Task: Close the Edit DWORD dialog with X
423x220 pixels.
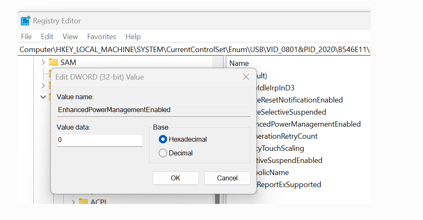Action: 246,77
